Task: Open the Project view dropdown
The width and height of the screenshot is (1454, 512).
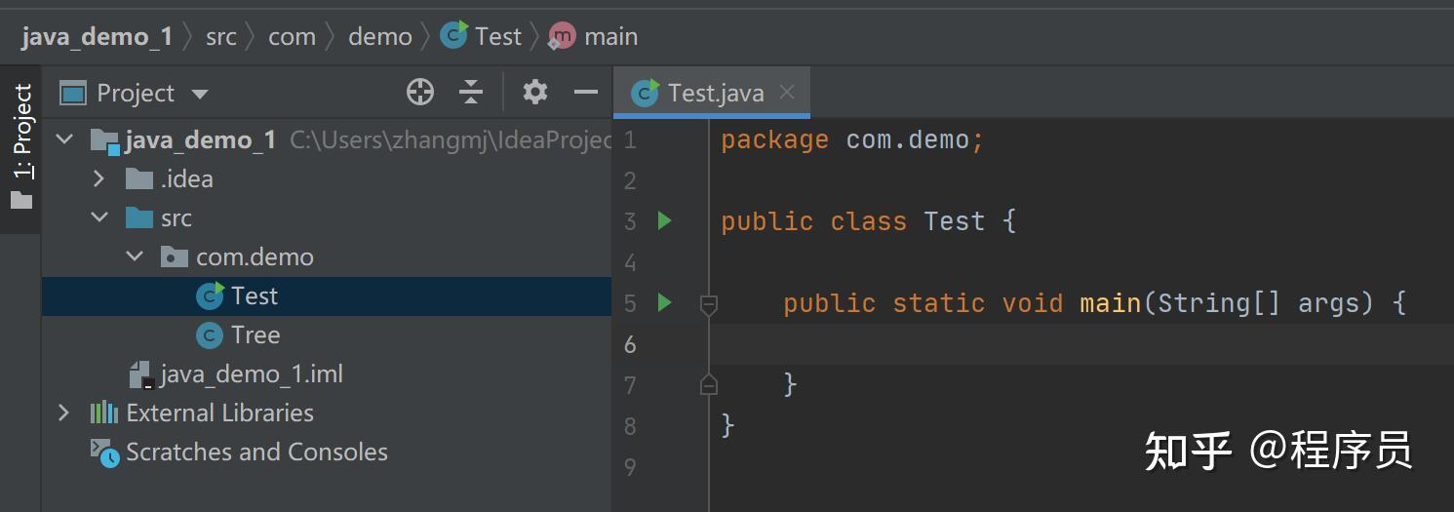Action: coord(200,95)
